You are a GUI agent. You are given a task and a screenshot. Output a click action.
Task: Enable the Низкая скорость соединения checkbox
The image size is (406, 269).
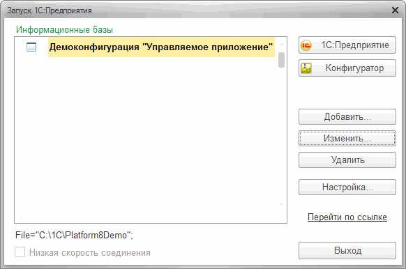pyautogui.click(x=20, y=252)
